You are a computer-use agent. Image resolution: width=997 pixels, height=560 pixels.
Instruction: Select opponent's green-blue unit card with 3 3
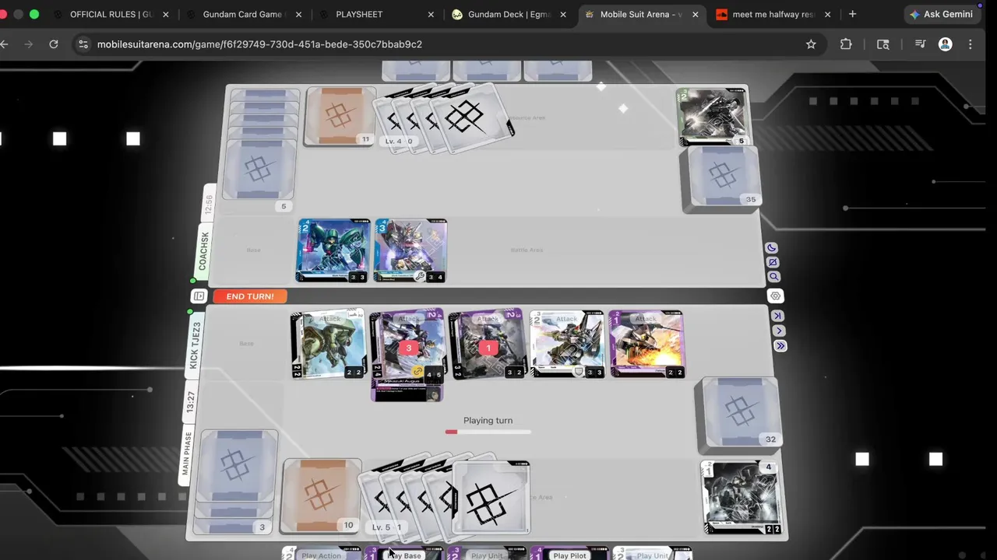pos(333,250)
